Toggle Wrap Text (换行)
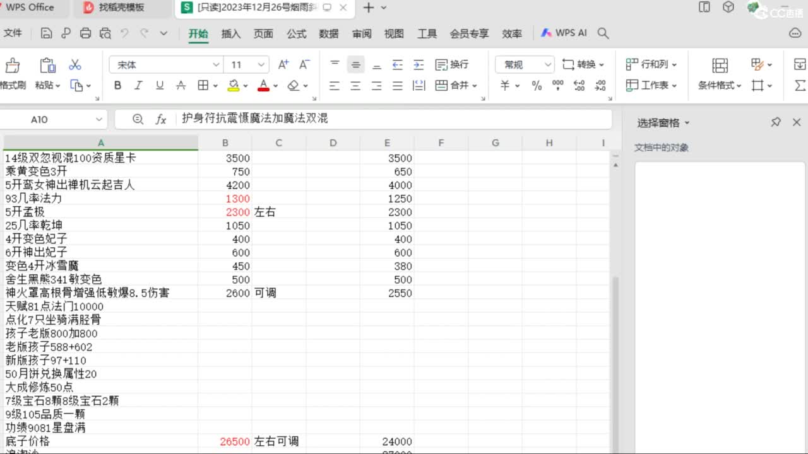 click(451, 64)
